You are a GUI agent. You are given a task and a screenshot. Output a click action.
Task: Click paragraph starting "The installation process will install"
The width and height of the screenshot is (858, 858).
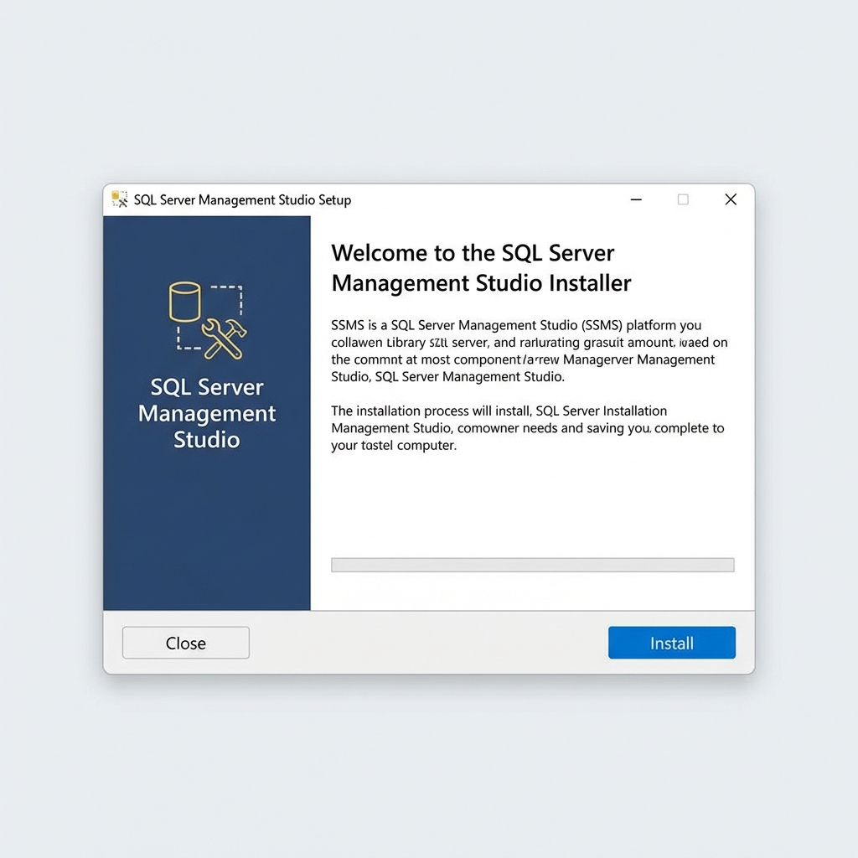pos(528,428)
